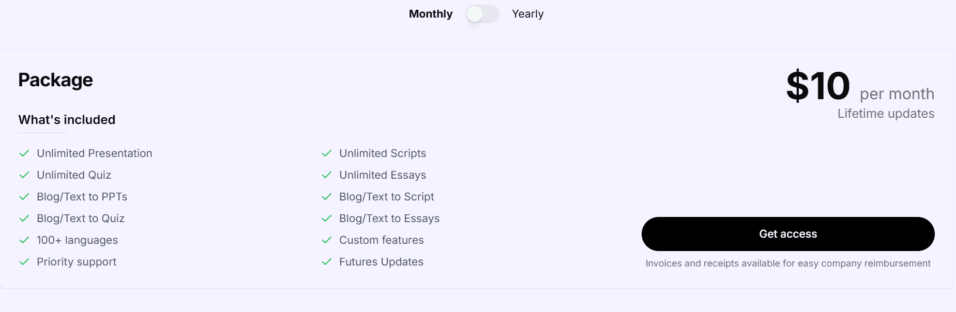Select the Monthly billing label
This screenshot has height=312, width=956.
pyautogui.click(x=430, y=14)
